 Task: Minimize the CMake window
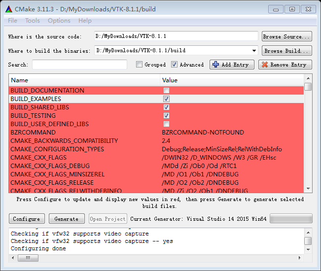pyautogui.click(x=276, y=9)
